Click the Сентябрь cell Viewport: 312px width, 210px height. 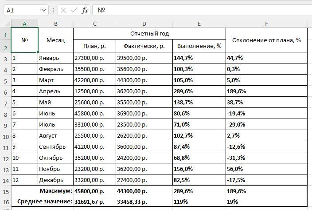[56, 147]
